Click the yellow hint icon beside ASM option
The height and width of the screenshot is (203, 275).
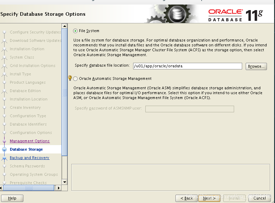click(70, 78)
